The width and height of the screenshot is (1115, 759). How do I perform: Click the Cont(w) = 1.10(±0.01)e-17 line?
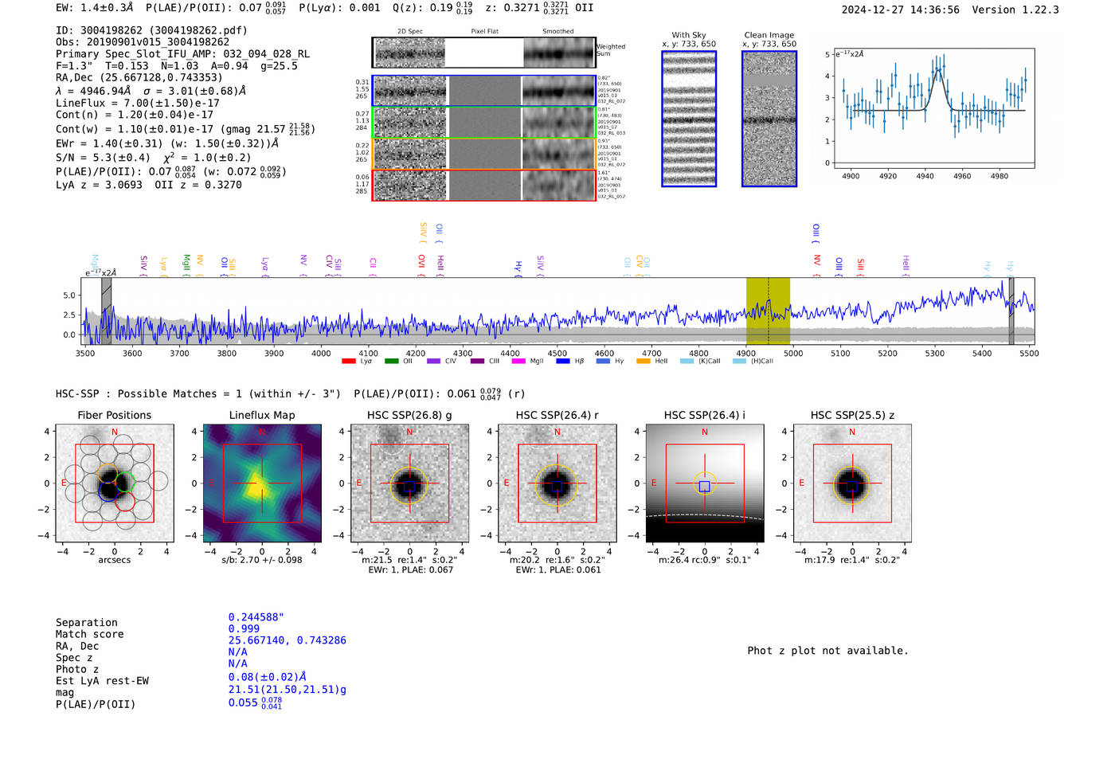click(x=185, y=128)
